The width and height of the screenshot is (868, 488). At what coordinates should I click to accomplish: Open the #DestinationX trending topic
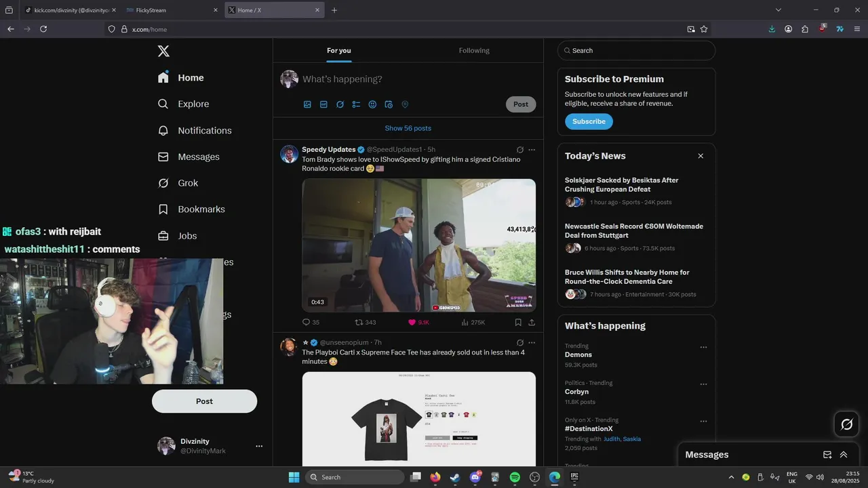click(589, 429)
